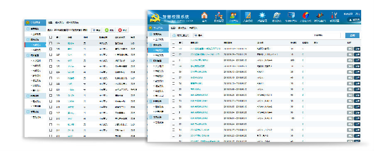Open the teal title link in row 54
The width and height of the screenshot is (374, 151).
click(x=199, y=95)
